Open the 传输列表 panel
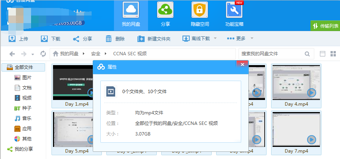Screen dimensions: 340x159 coord(325,26)
